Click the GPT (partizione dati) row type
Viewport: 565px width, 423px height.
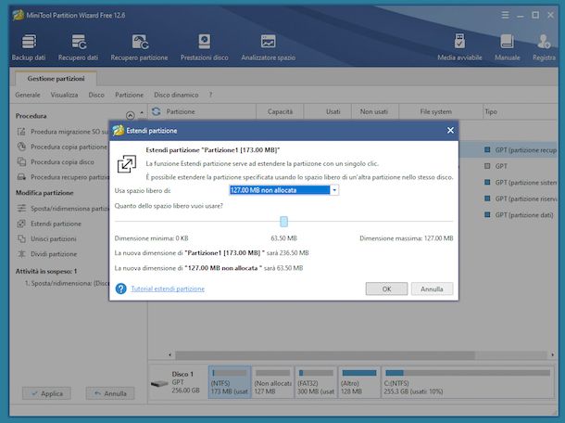click(519, 215)
